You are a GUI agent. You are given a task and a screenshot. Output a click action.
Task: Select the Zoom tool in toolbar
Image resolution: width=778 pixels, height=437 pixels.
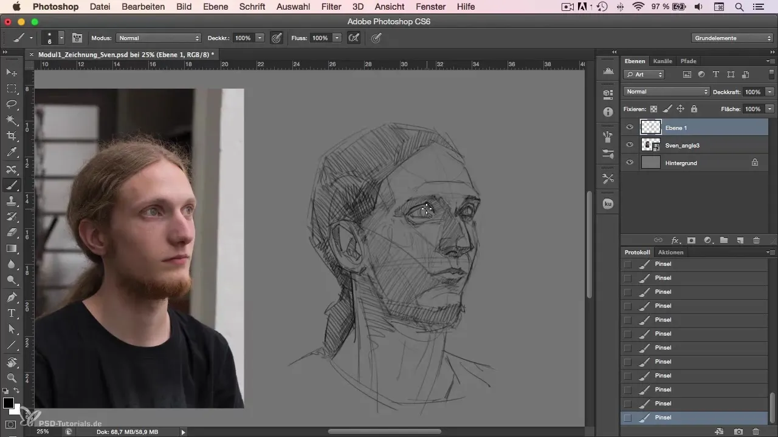pyautogui.click(x=12, y=378)
